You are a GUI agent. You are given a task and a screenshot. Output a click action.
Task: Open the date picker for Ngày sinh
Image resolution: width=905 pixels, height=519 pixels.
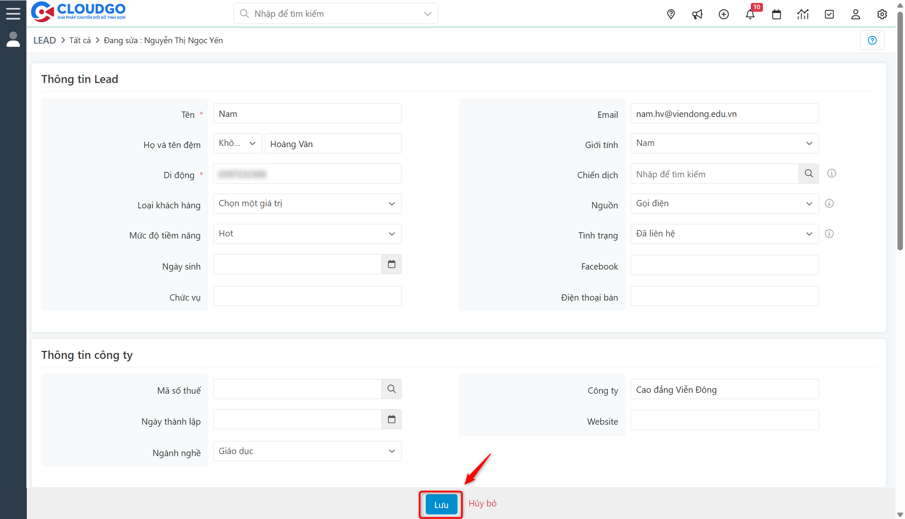[391, 264]
